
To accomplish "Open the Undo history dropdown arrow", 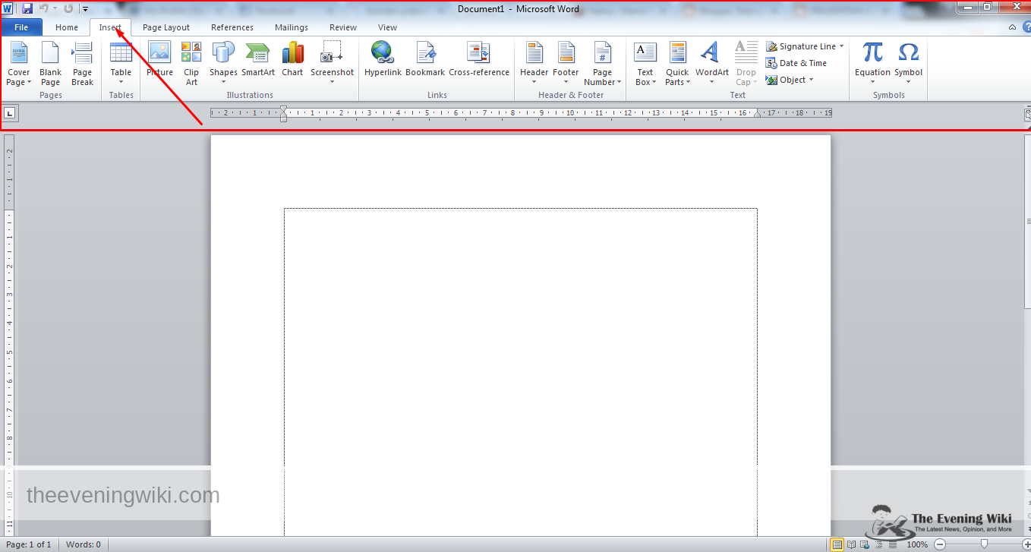I will pos(55,8).
